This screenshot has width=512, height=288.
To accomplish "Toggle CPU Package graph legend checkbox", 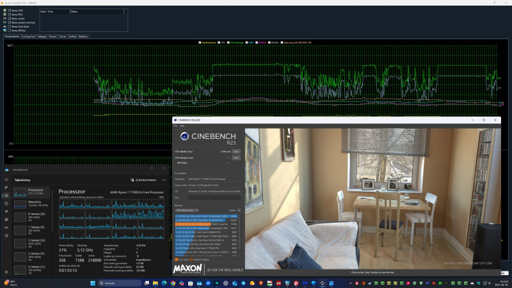I will pos(228,42).
